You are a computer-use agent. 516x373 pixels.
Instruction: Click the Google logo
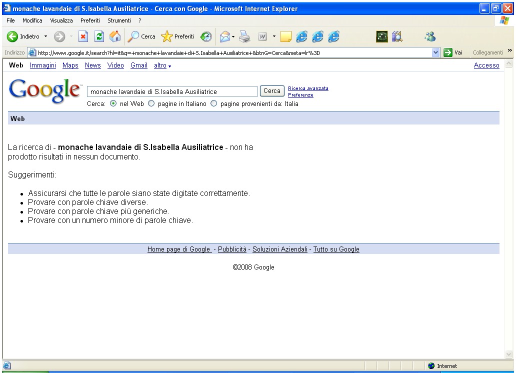click(45, 90)
